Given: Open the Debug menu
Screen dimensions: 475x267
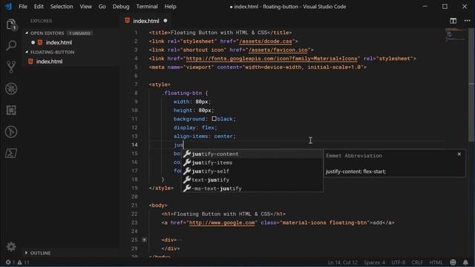Looking at the screenshot, I should (x=121, y=7).
